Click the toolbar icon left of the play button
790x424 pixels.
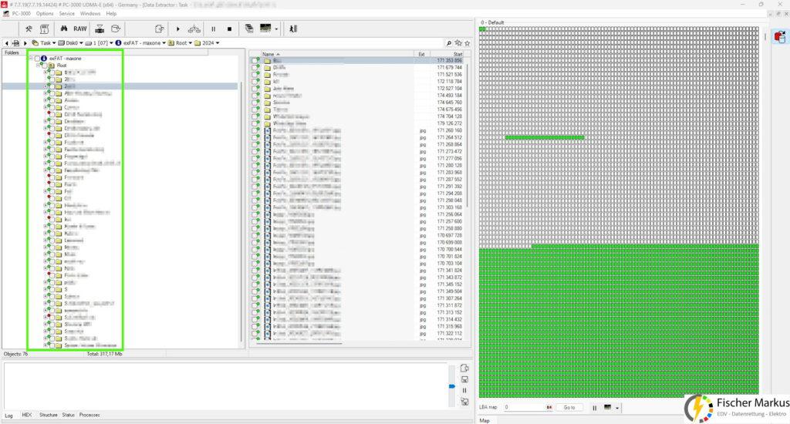click(159, 29)
